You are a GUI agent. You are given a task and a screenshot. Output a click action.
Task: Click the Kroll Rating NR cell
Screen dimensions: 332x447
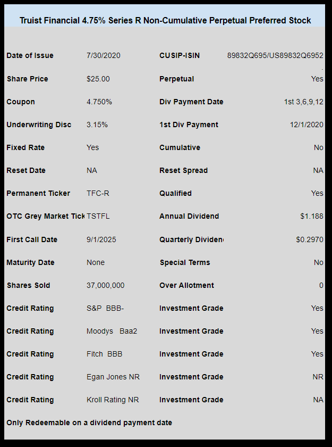tap(113, 400)
